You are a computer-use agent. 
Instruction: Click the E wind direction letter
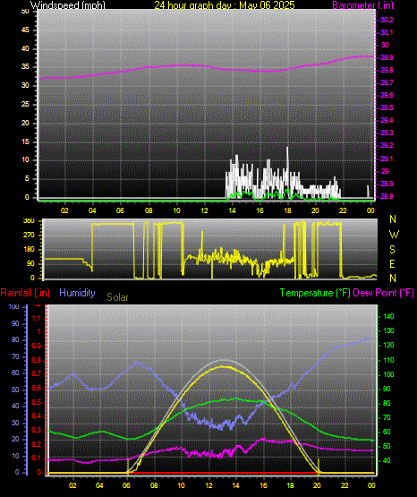(392, 264)
